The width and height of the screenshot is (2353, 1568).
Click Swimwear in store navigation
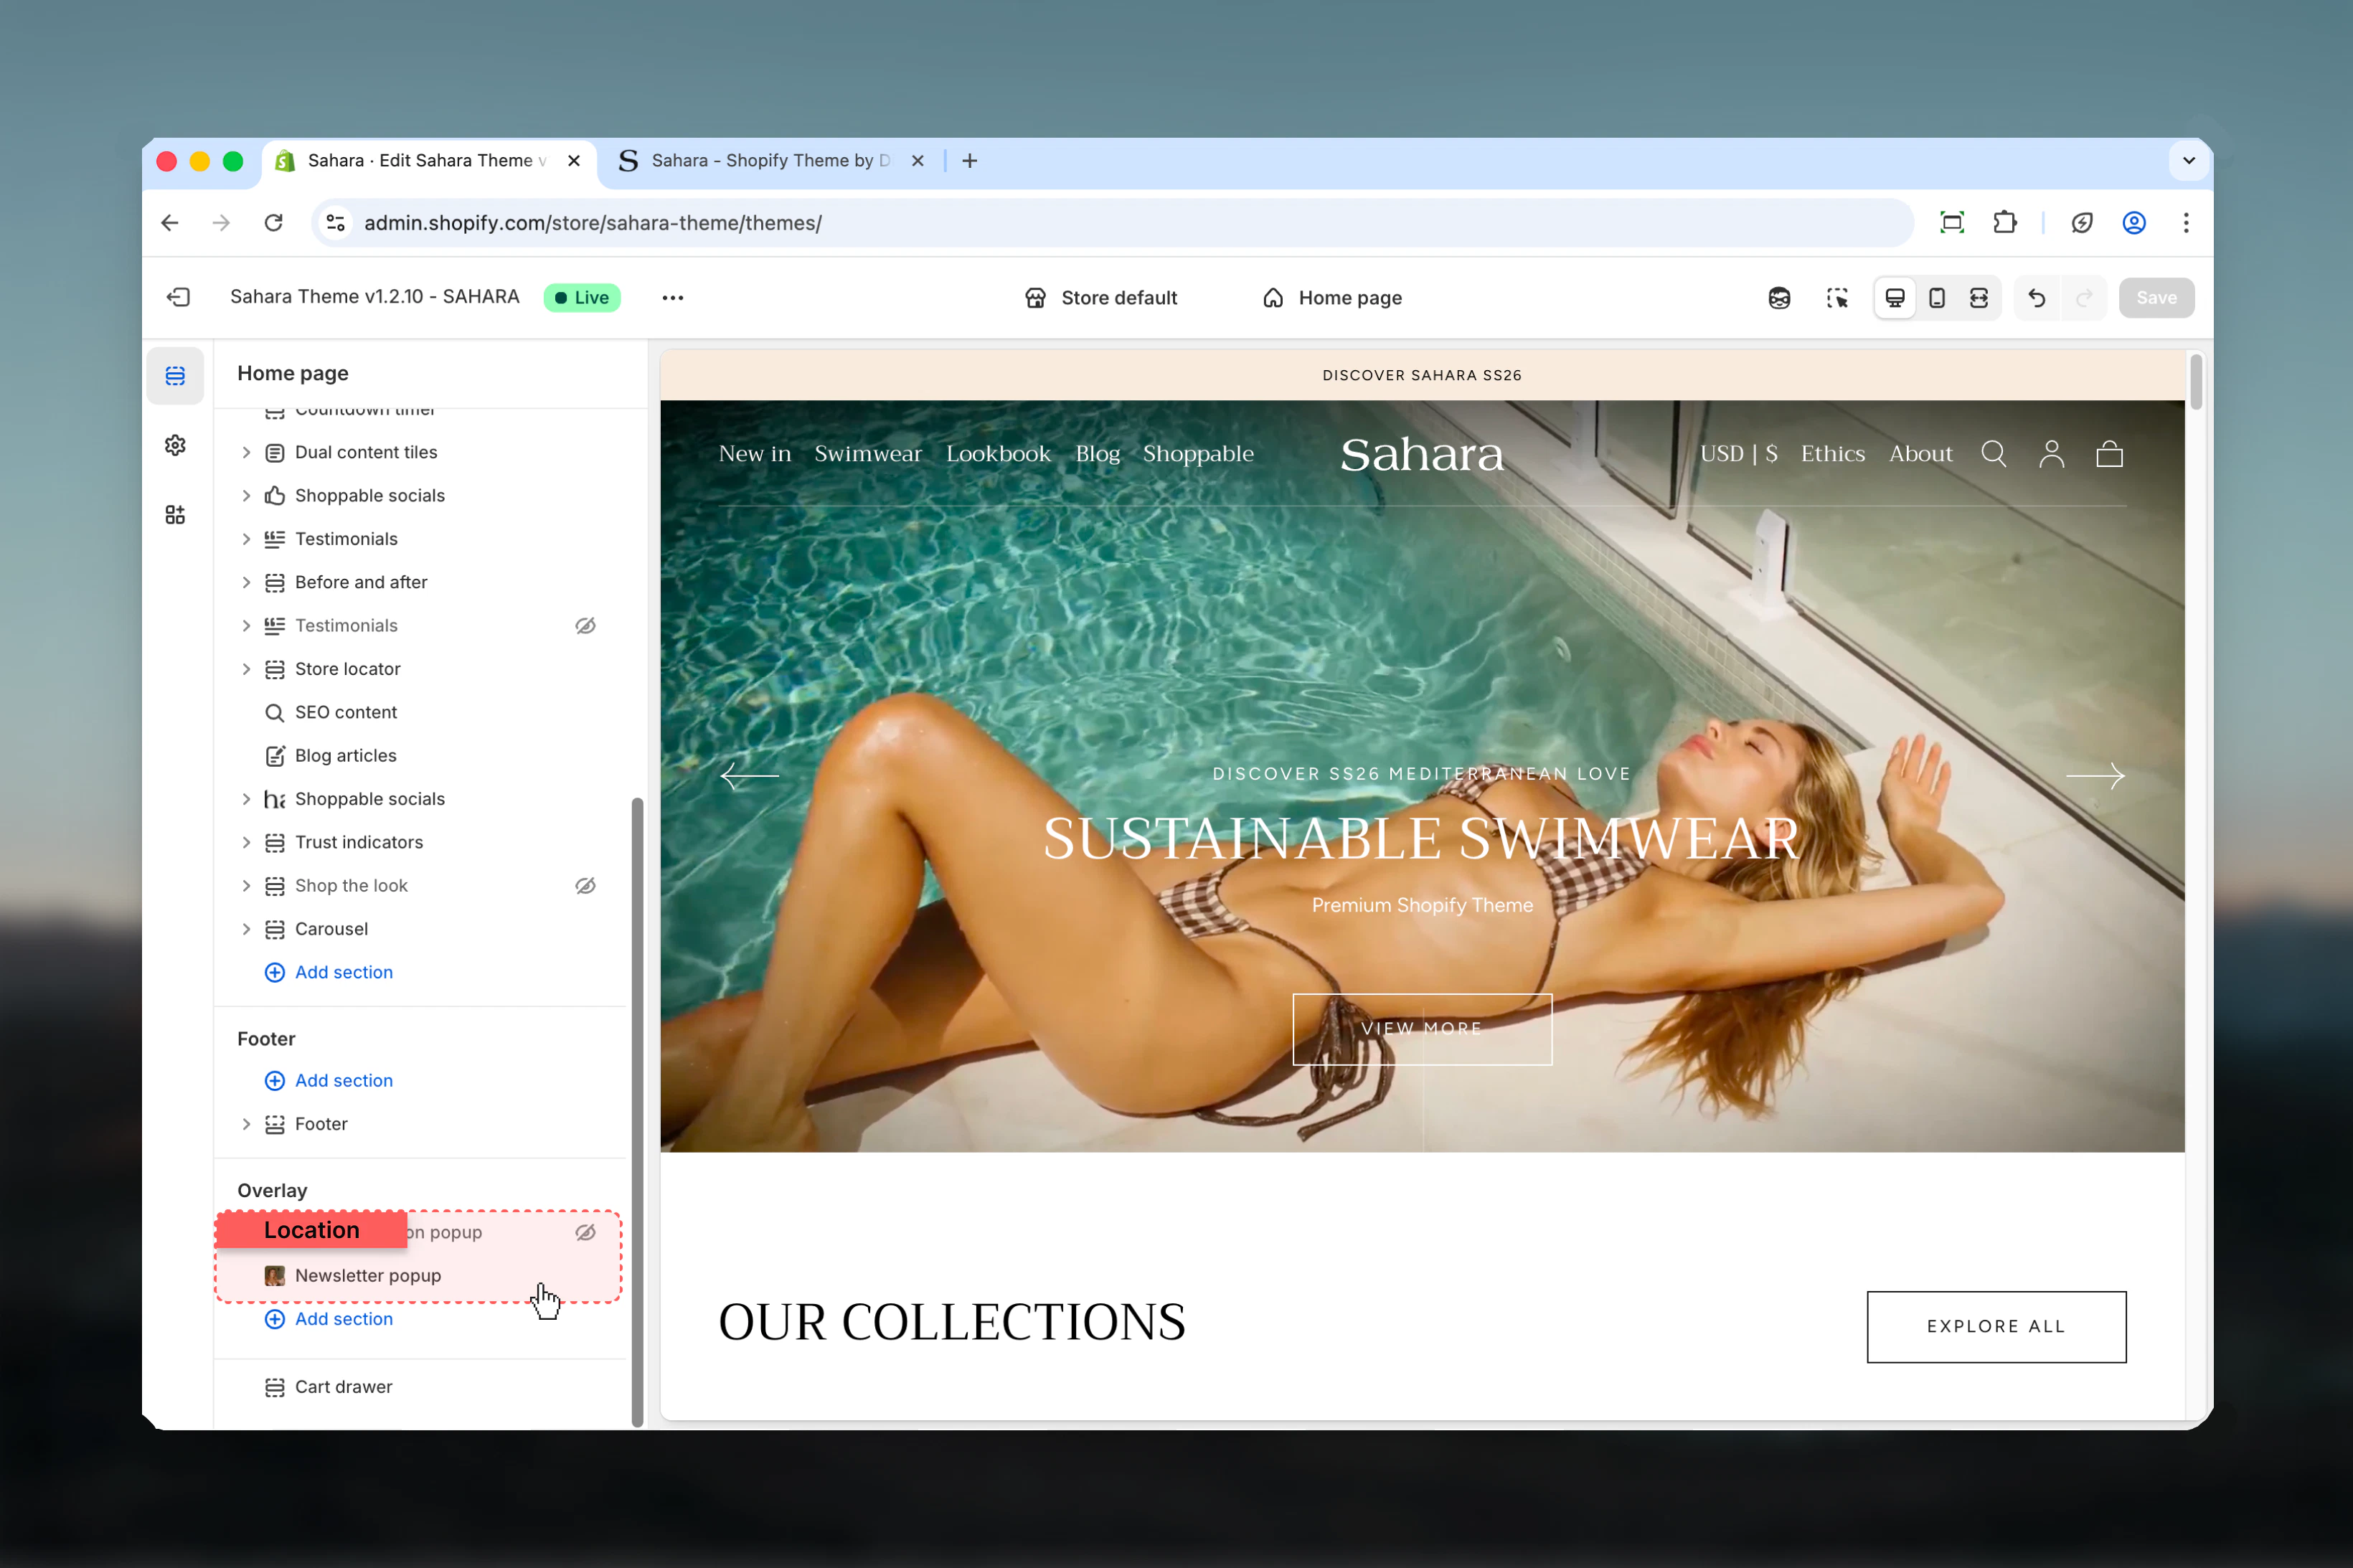[868, 454]
